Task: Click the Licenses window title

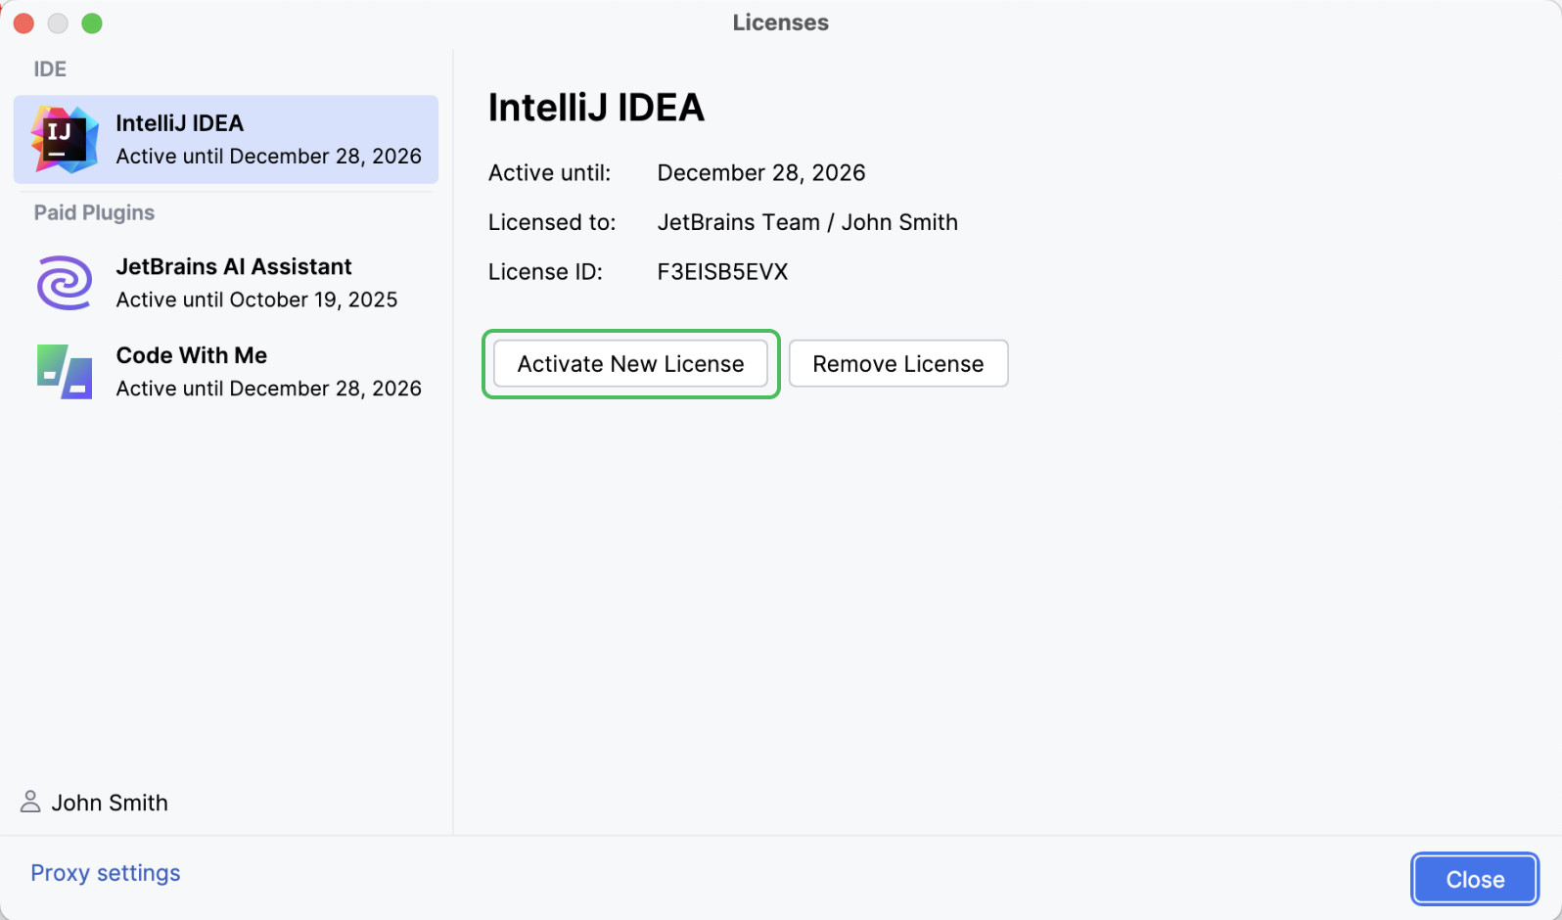Action: 780,23
